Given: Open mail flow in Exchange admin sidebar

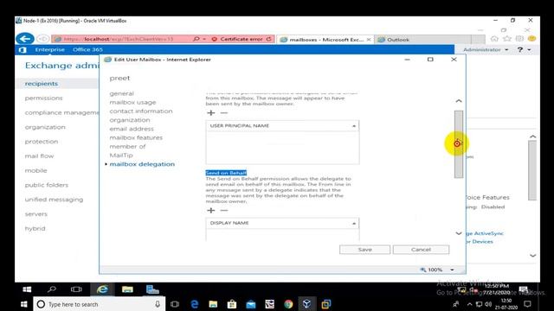Looking at the screenshot, I should (39, 155).
